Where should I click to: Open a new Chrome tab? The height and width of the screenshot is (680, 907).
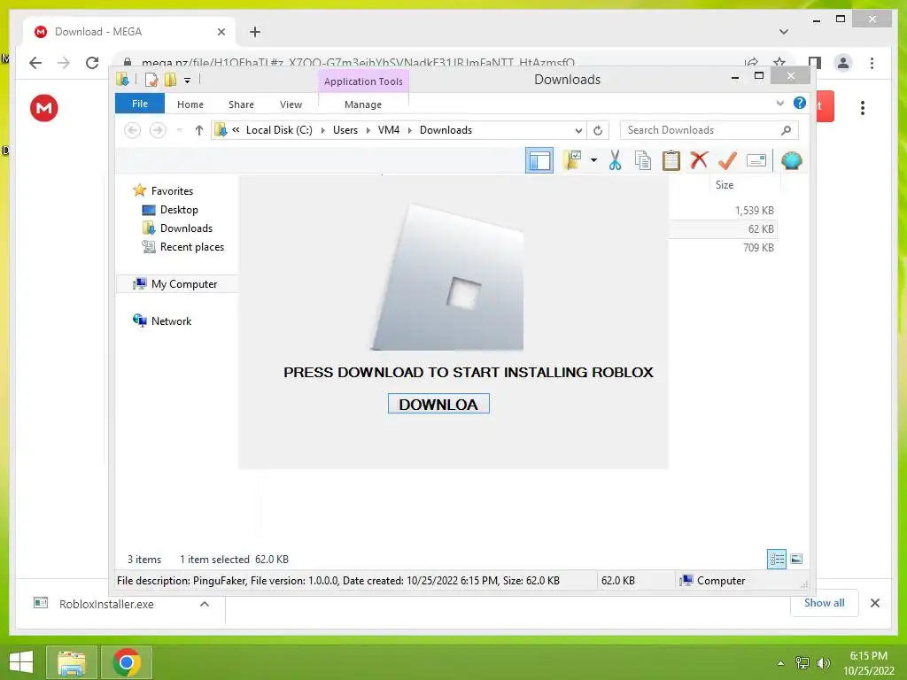[255, 32]
